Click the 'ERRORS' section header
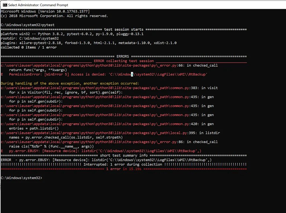The width and height of the screenshot is (286, 213). pyautogui.click(x=123, y=56)
